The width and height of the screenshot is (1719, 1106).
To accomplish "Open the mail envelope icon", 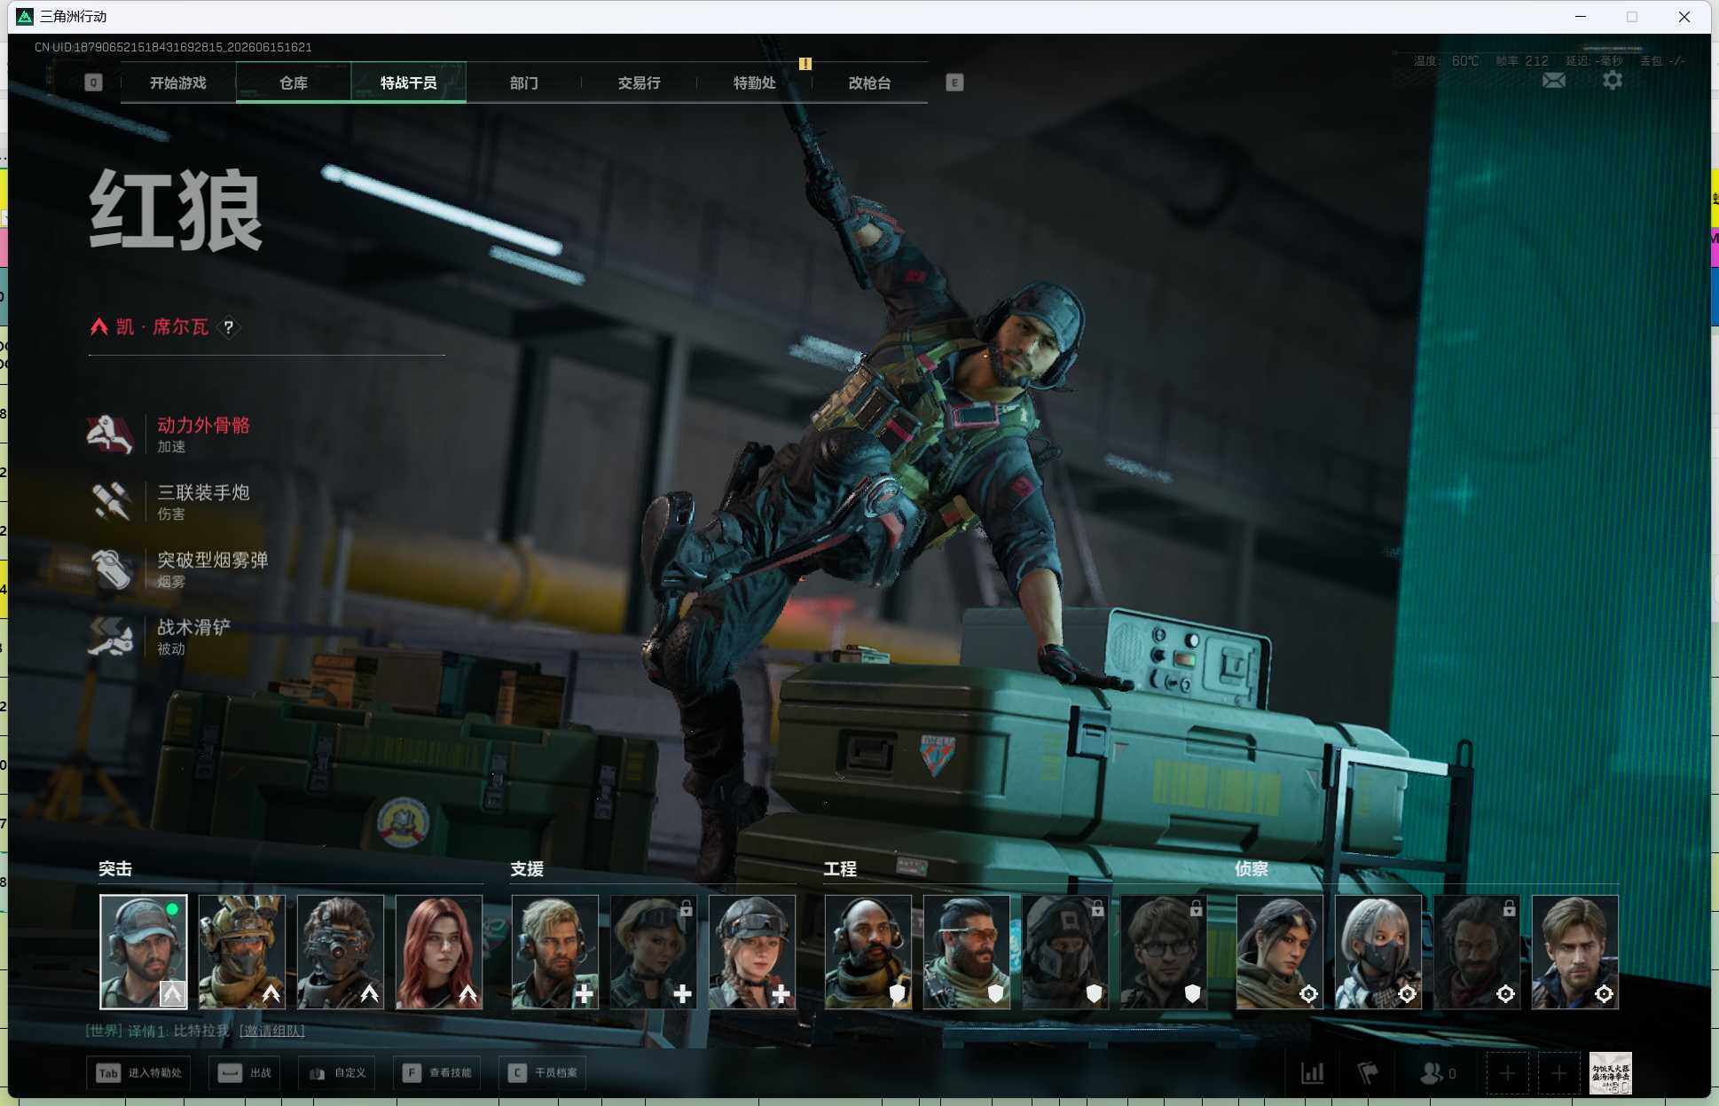I will coord(1554,81).
